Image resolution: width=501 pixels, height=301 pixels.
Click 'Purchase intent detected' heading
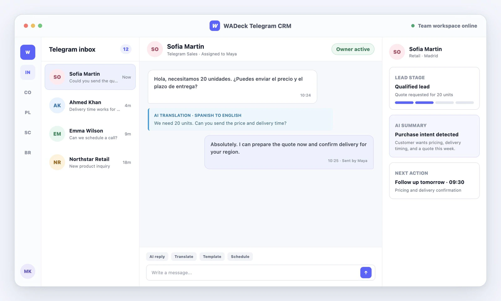[427, 135]
